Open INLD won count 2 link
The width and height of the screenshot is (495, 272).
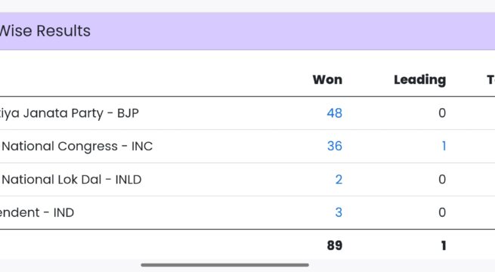pos(339,179)
